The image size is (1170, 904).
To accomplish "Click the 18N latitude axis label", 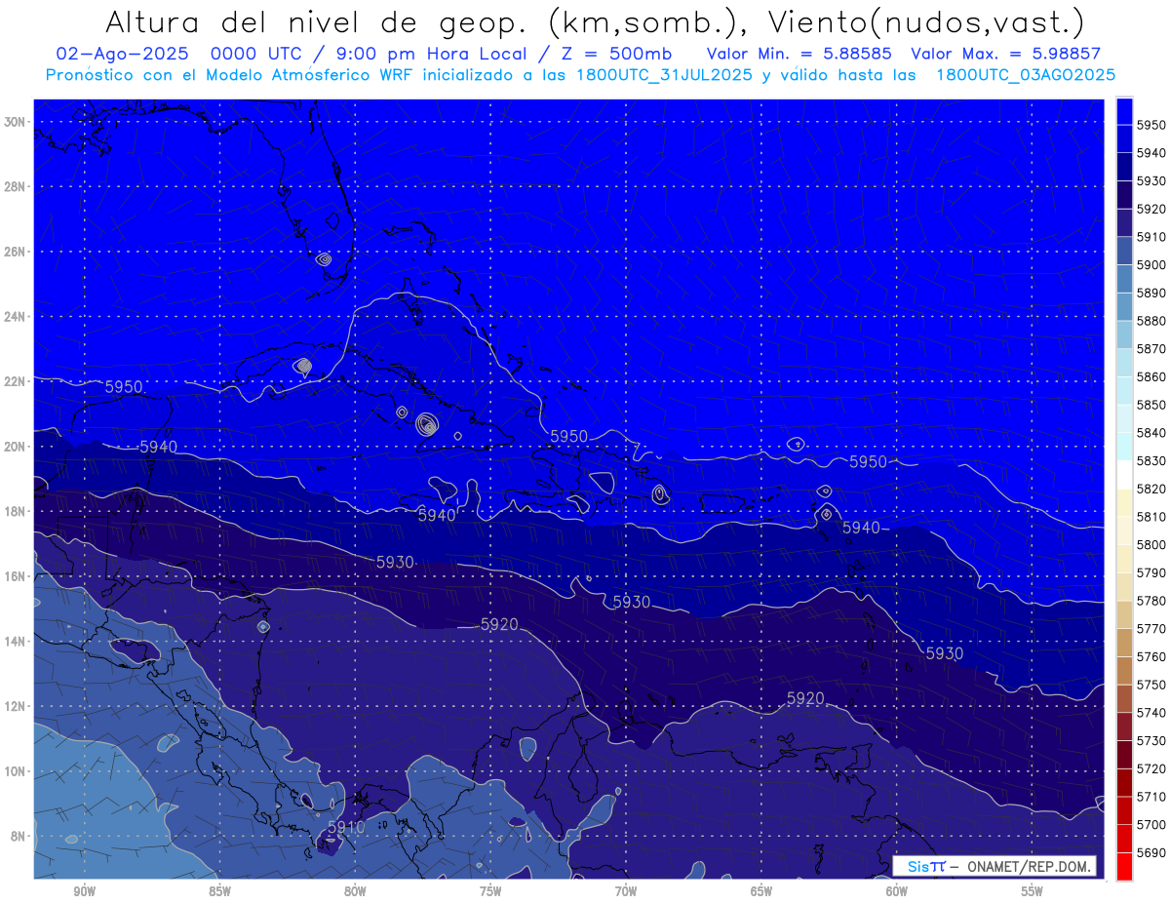I will [15, 511].
